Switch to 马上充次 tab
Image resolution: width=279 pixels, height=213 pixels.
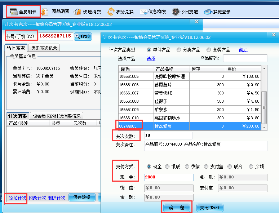[16, 48]
